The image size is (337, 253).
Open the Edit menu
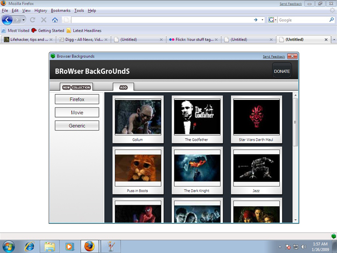[x=15, y=11]
